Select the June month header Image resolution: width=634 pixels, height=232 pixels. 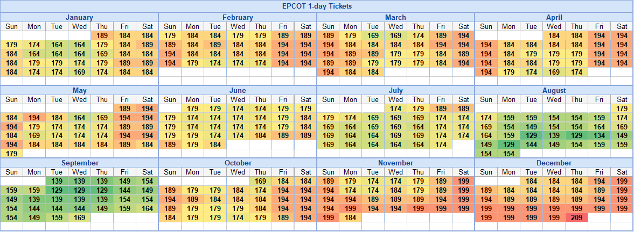[x=238, y=91]
